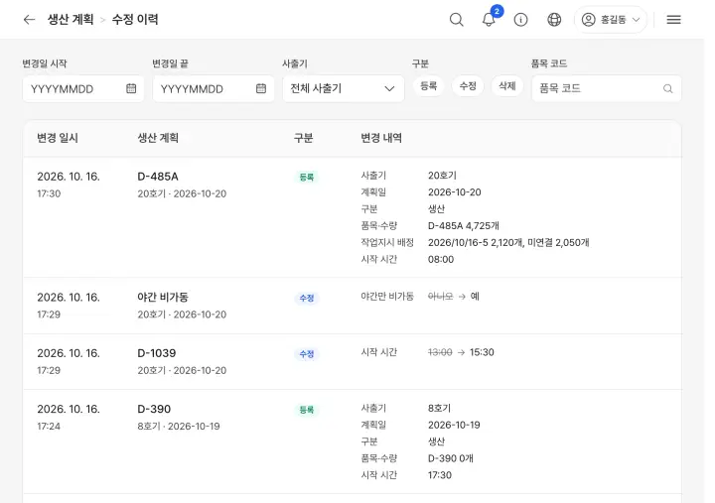Open the hamburger menu icon
This screenshot has height=503, width=715.
tap(673, 20)
